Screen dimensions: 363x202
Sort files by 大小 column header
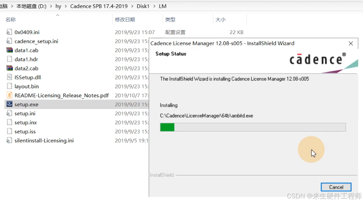coord(221,20)
